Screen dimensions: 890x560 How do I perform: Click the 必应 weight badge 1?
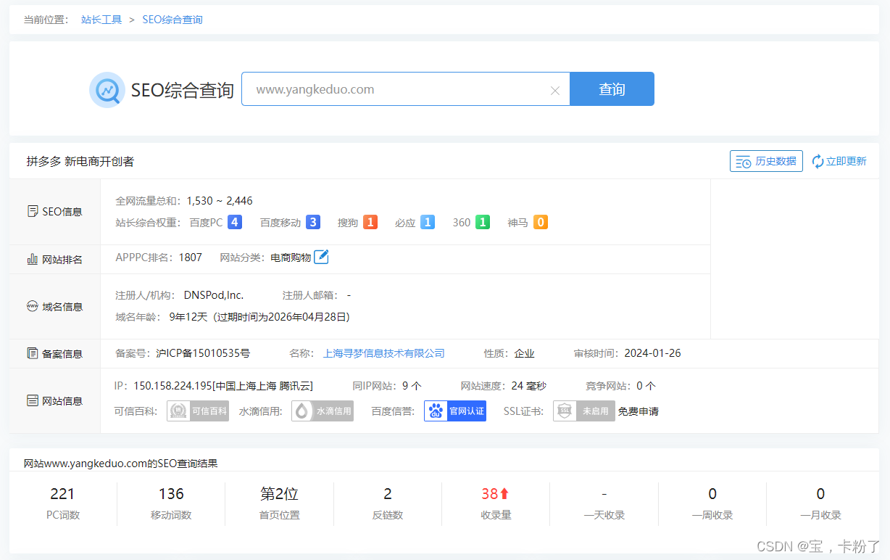428,222
